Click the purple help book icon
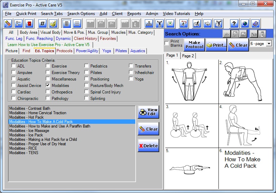 [x=255, y=24]
